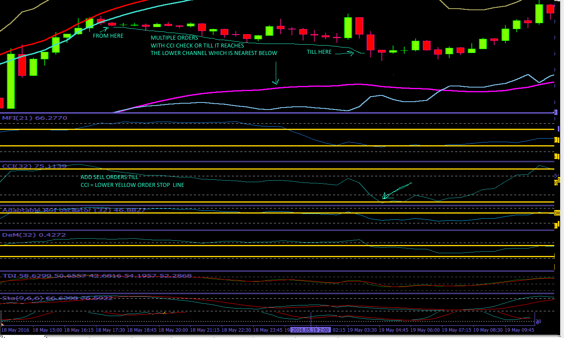The image size is (570, 338).
Task: Select WITH CCI CHECK OR TILL IT REACHES text
Action: point(197,46)
